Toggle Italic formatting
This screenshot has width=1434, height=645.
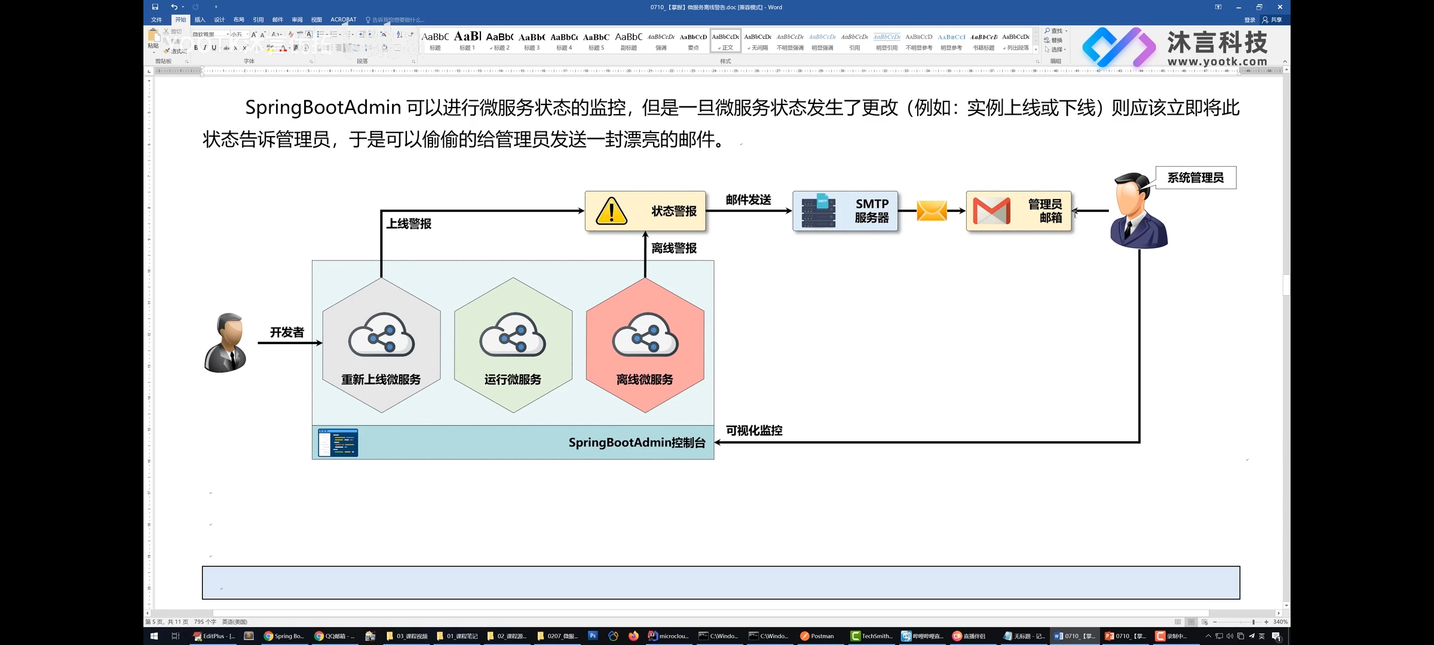click(205, 48)
